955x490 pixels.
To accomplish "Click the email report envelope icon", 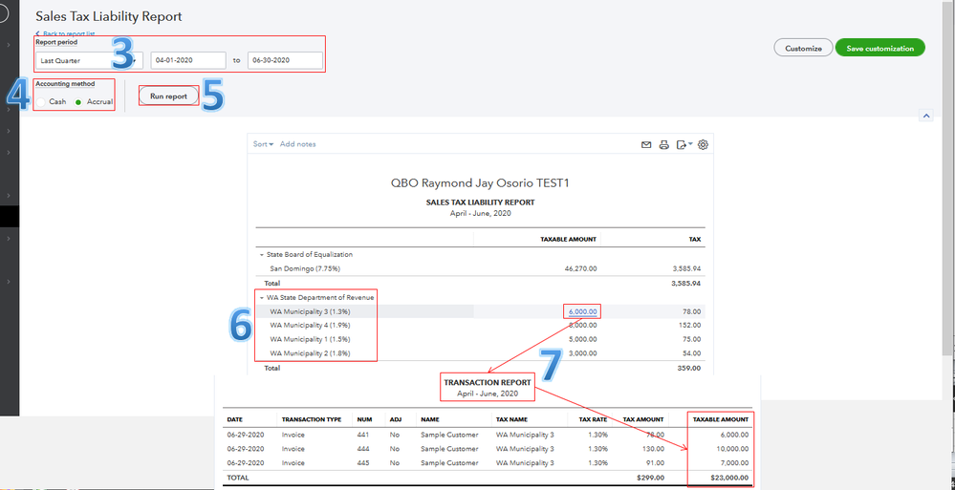I will pyautogui.click(x=646, y=145).
